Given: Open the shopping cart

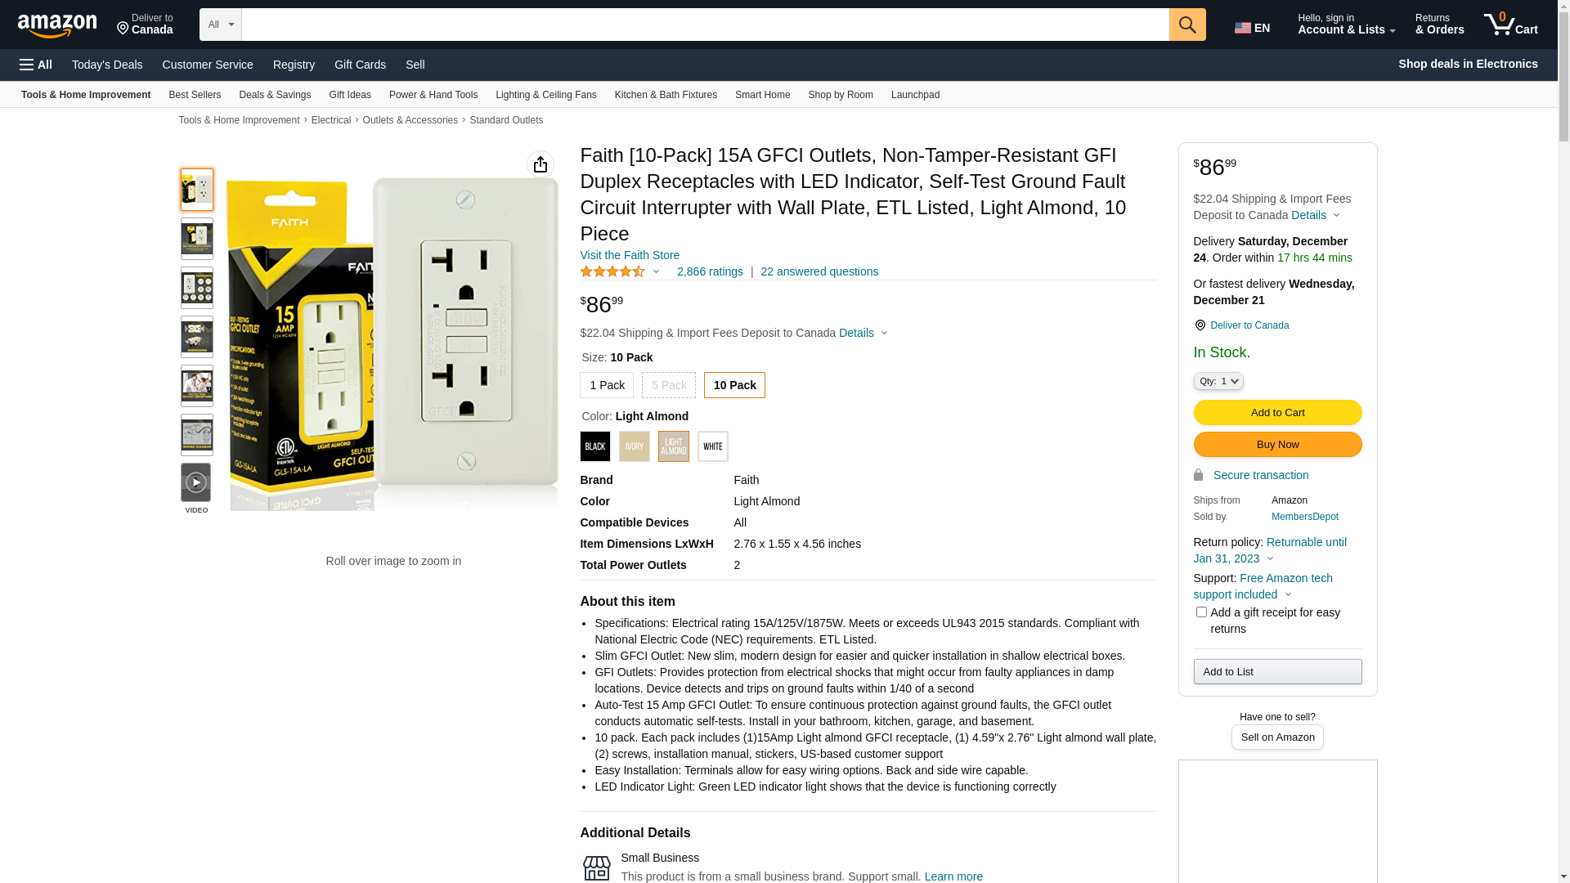Looking at the screenshot, I should click(x=1510, y=25).
